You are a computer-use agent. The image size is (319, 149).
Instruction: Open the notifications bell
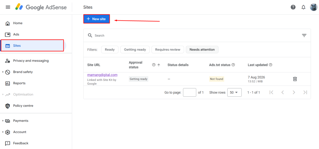(x=303, y=7)
